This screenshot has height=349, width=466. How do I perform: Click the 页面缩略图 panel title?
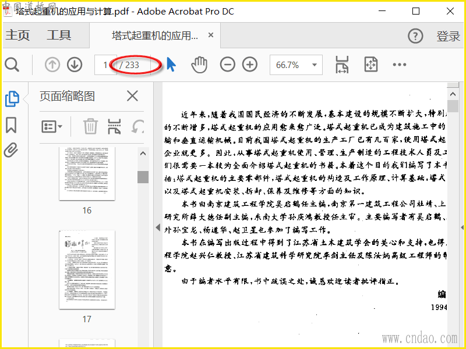tap(67, 96)
